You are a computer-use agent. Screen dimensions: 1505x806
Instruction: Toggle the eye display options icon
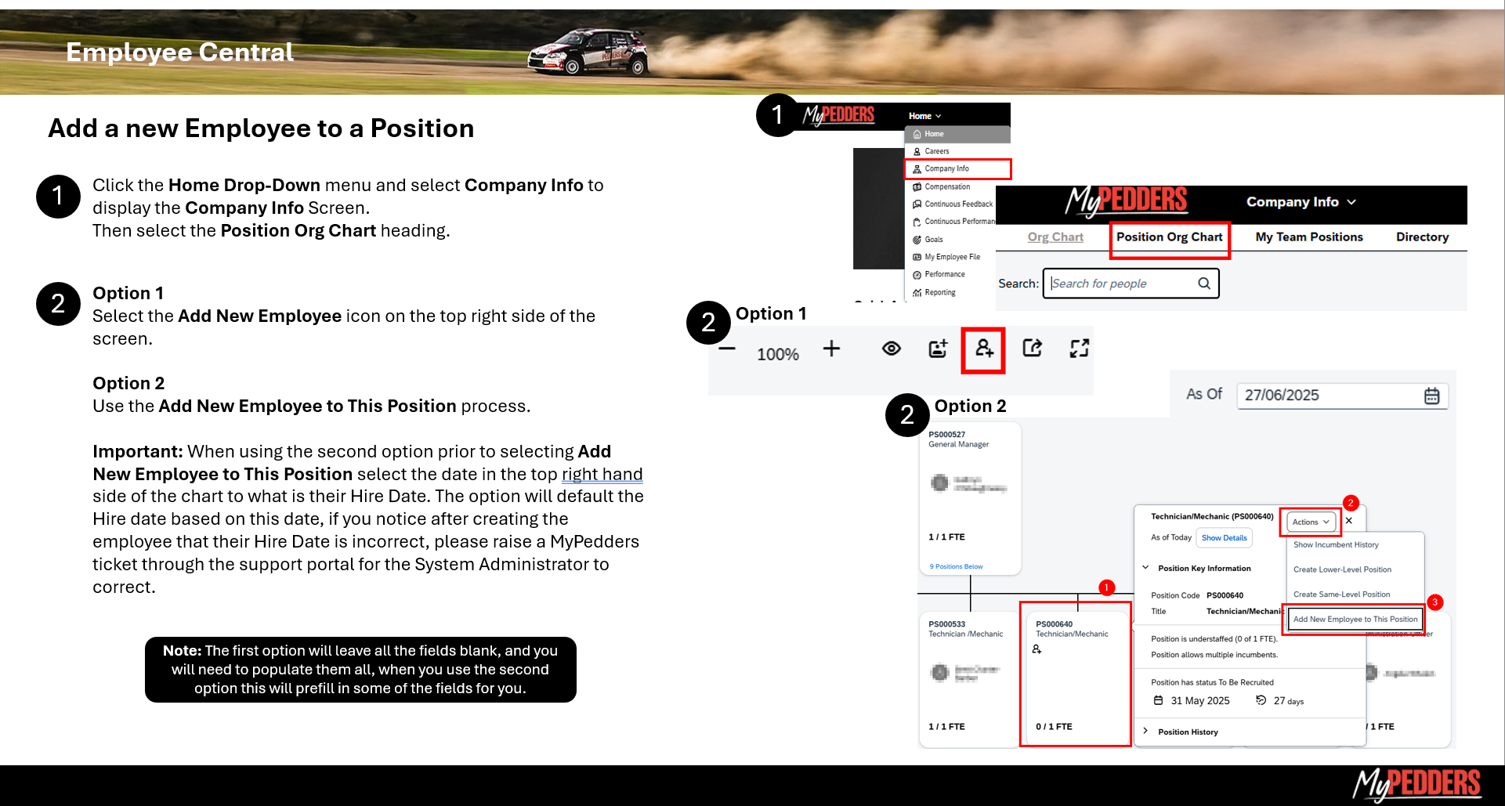tap(891, 349)
